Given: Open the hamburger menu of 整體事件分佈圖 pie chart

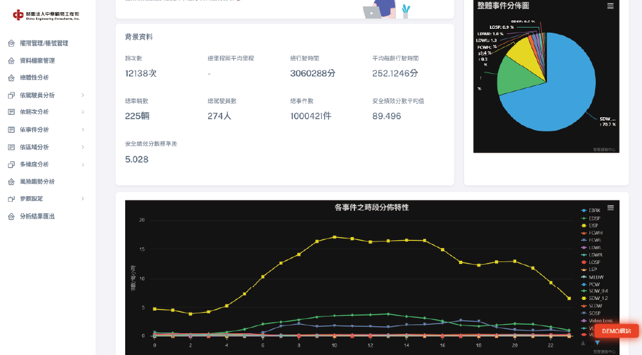Looking at the screenshot, I should tap(611, 6).
